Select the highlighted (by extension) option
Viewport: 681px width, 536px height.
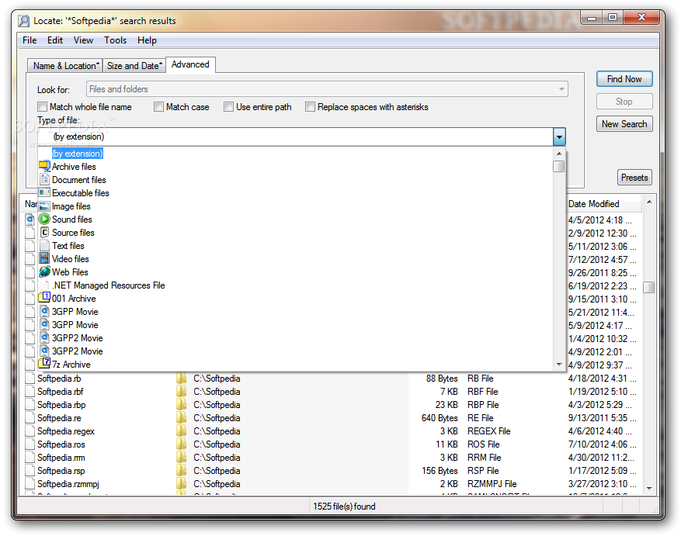point(78,154)
